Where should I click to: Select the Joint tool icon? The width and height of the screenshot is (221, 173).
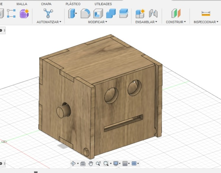[x=153, y=13]
